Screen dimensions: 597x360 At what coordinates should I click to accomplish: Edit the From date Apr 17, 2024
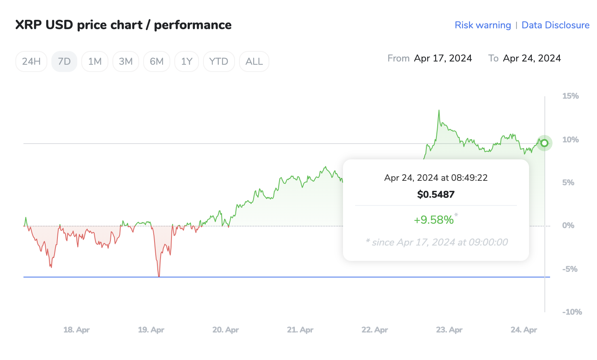click(x=443, y=58)
